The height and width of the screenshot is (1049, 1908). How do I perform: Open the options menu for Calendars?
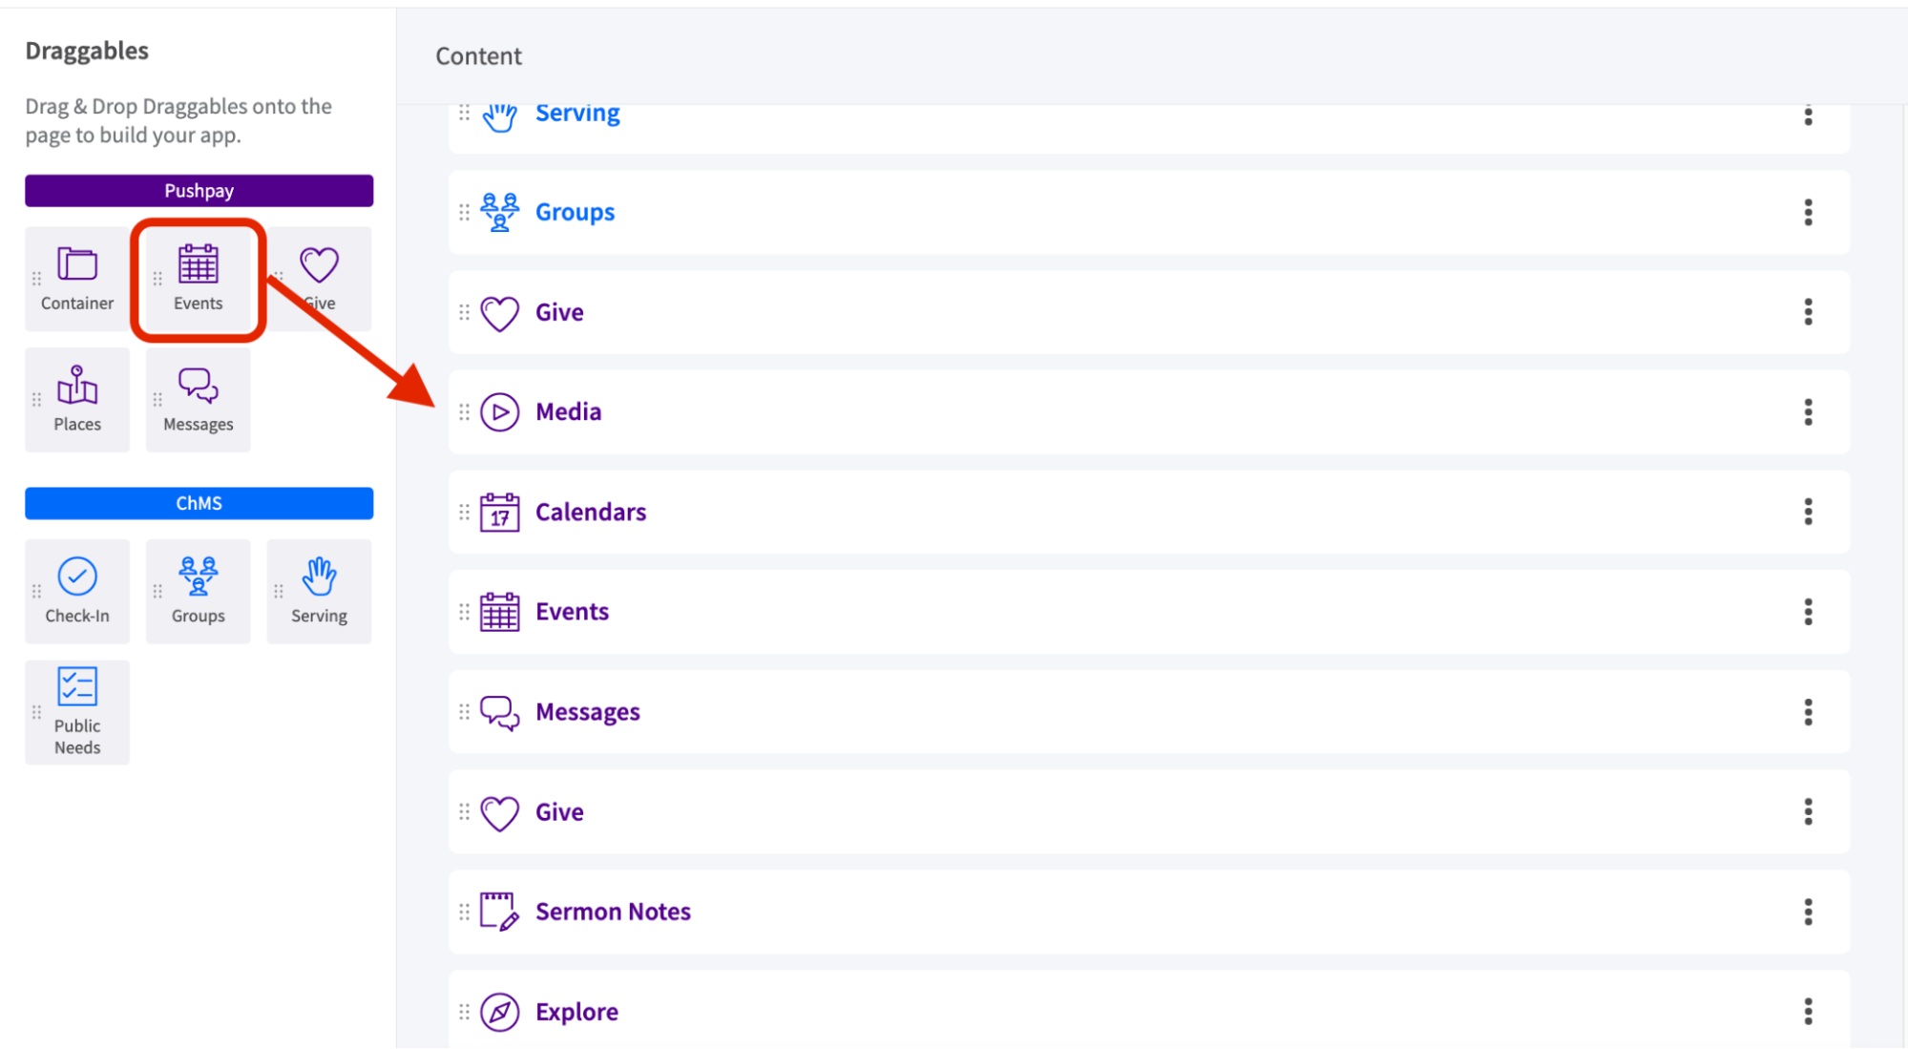coord(1809,512)
